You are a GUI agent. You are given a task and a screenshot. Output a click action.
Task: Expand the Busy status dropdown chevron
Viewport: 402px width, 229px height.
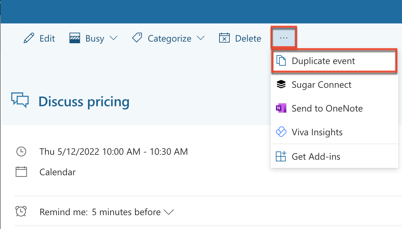click(113, 39)
